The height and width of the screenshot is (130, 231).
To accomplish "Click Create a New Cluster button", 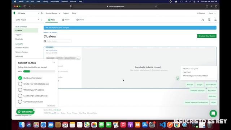I will point(207,36).
